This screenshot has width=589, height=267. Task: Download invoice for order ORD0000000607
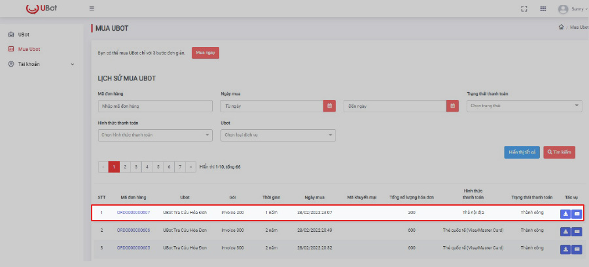(x=565, y=214)
